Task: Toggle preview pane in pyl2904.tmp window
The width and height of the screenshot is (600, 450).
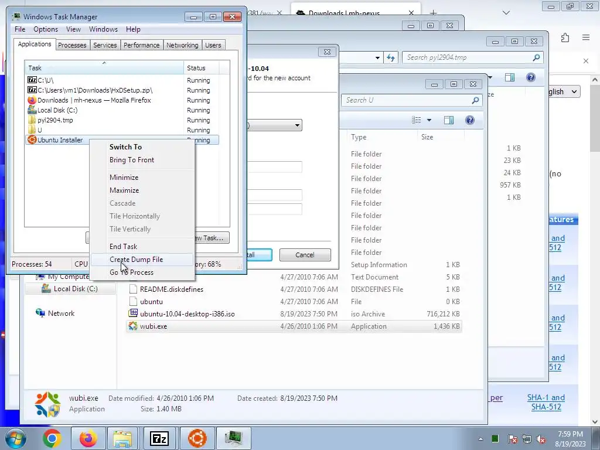Action: (510, 77)
